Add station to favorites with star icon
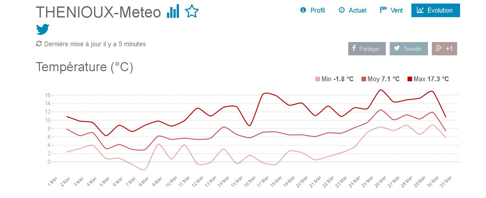This screenshot has height=198, width=486. tap(192, 11)
